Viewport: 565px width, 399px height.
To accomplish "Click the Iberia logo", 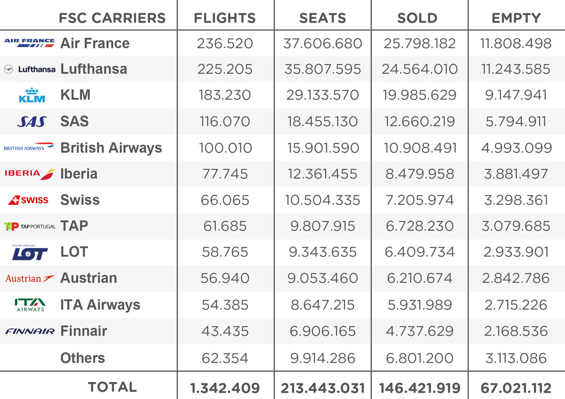I will [x=29, y=174].
